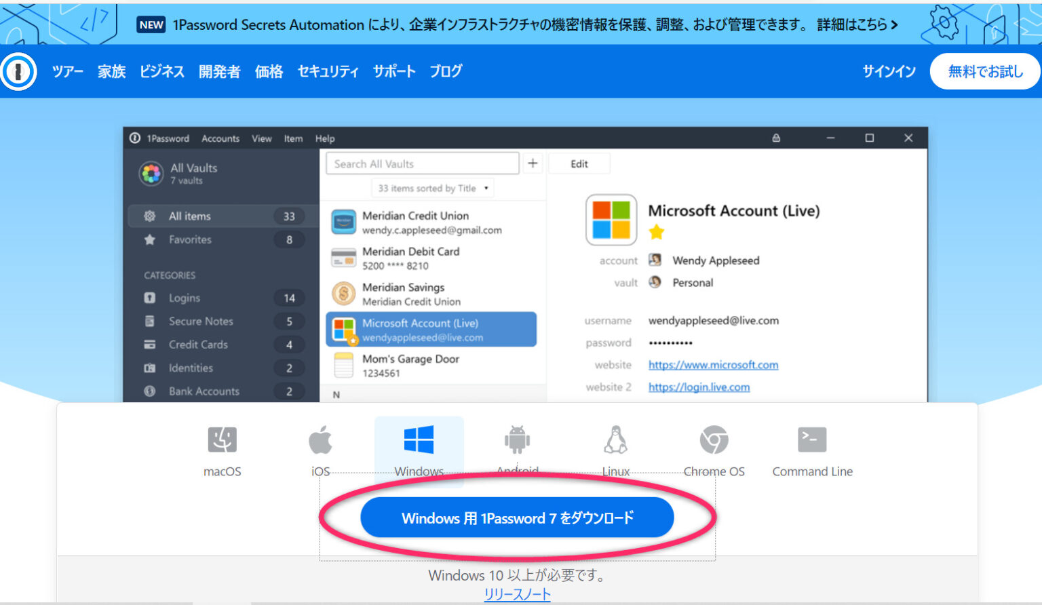Click the Meridian Debit Card icon
1042x605 pixels.
coord(344,258)
